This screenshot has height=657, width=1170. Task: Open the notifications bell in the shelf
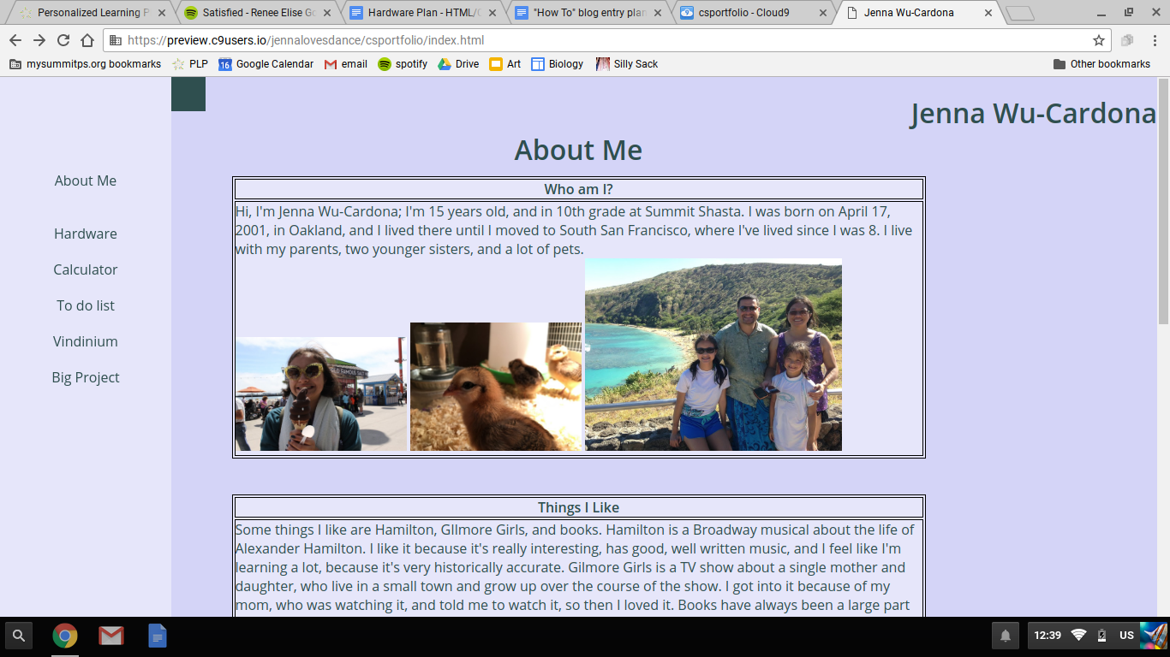(x=1006, y=636)
